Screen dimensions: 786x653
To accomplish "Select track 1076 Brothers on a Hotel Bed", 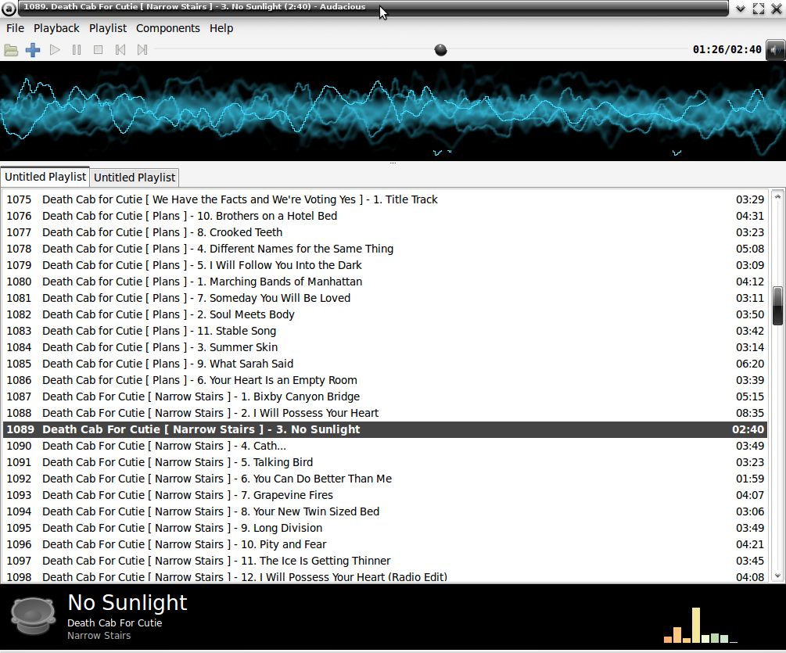I will point(385,216).
